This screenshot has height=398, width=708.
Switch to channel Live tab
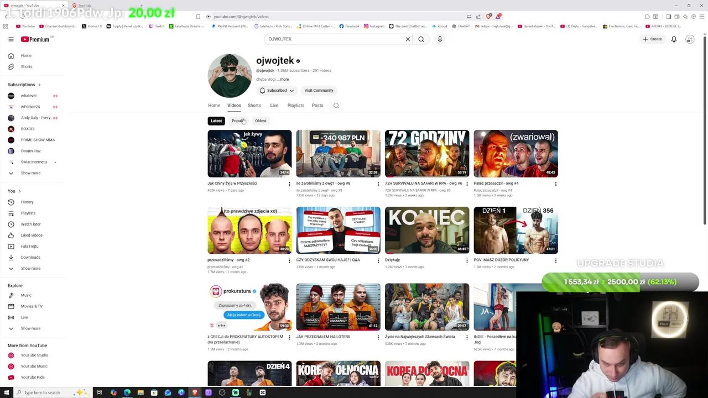pyautogui.click(x=274, y=106)
